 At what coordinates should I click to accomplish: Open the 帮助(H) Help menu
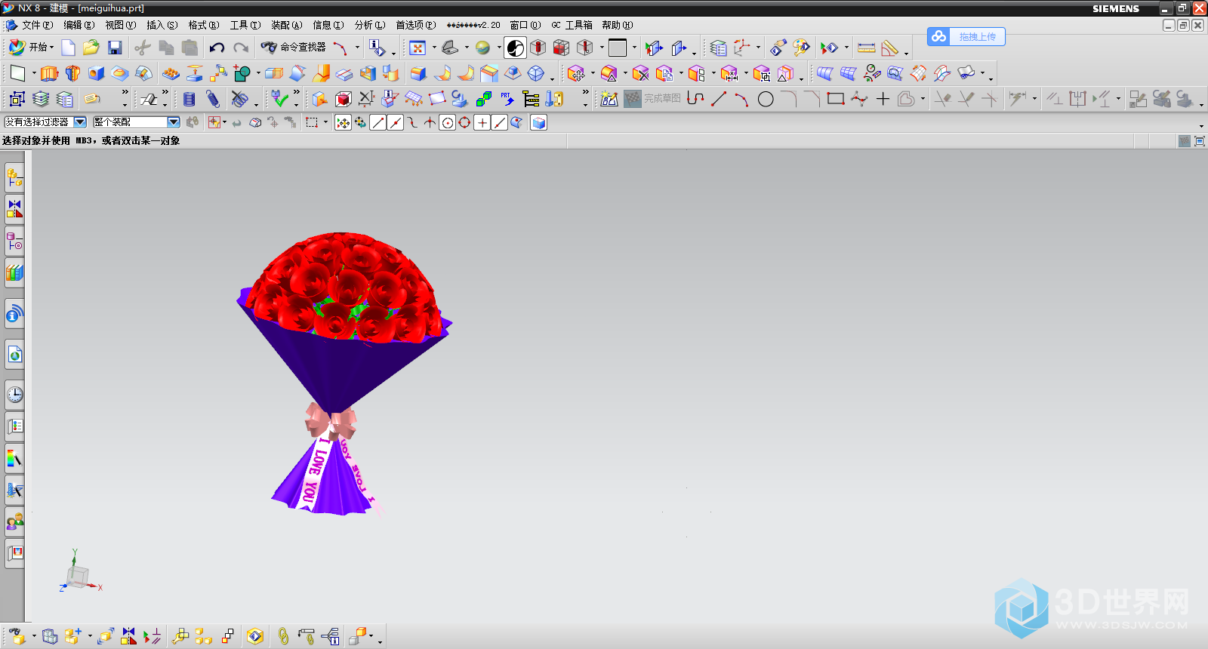click(x=618, y=25)
